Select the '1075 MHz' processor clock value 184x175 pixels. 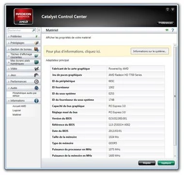(x=114, y=149)
